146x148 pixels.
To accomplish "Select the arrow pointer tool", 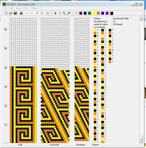I will tap(55, 13).
